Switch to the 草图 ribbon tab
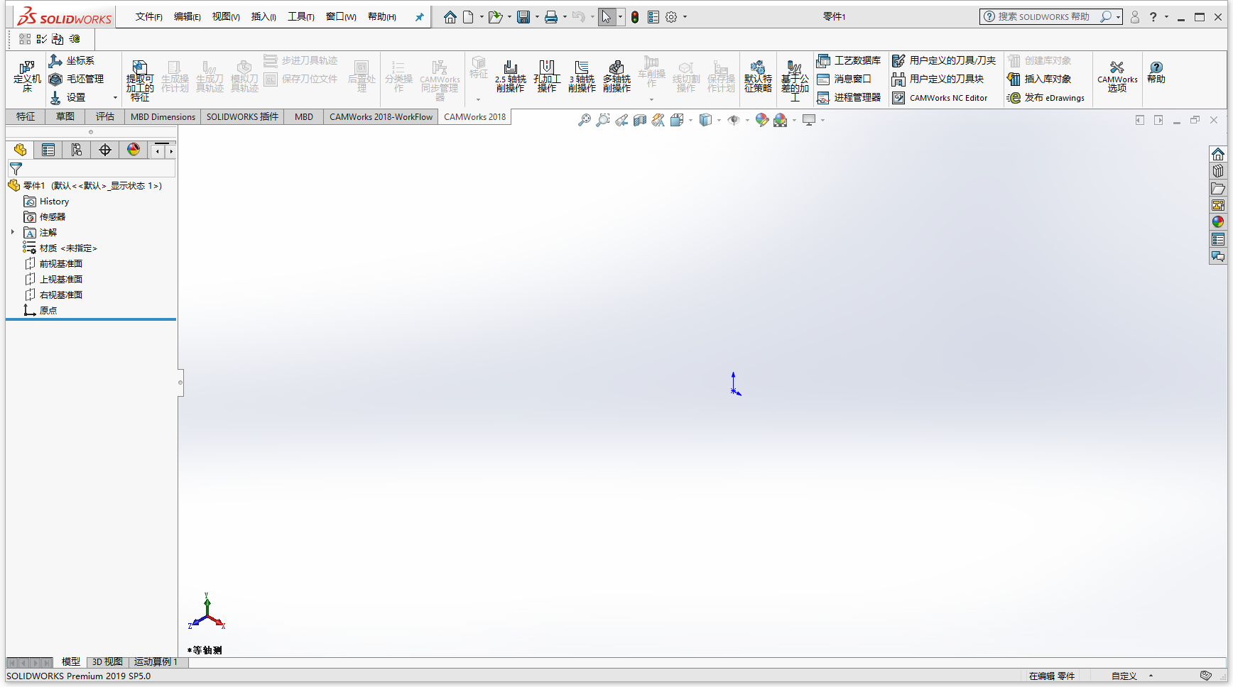 coord(65,117)
